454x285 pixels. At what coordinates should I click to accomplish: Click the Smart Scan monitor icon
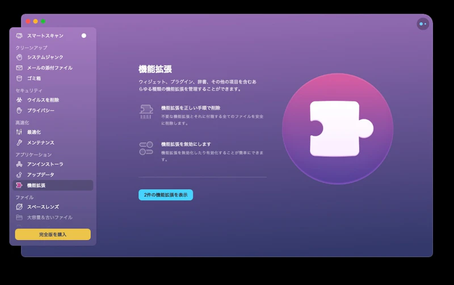(x=19, y=36)
